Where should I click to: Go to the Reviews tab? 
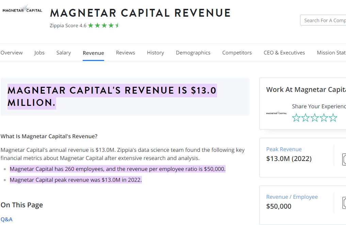click(x=125, y=53)
